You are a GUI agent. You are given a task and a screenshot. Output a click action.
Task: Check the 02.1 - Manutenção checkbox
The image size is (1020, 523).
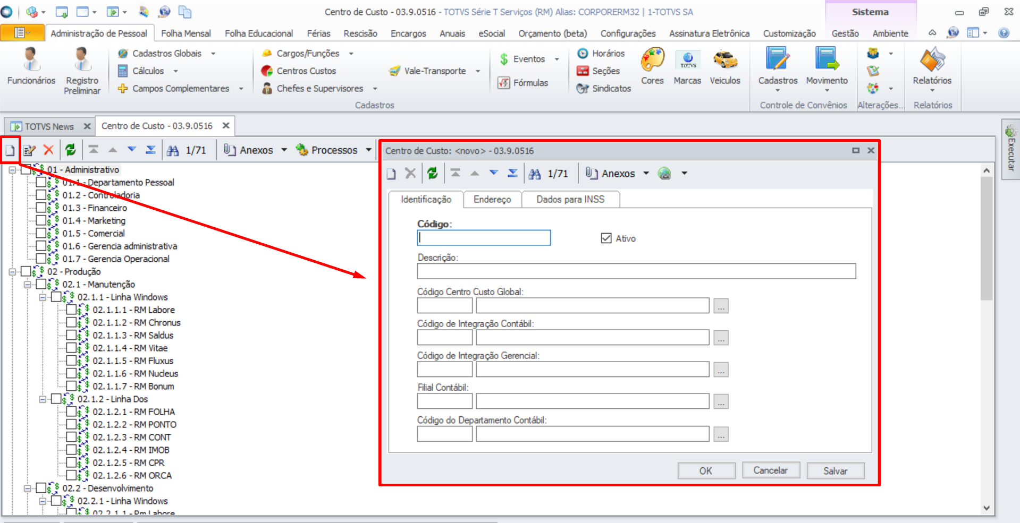41,284
